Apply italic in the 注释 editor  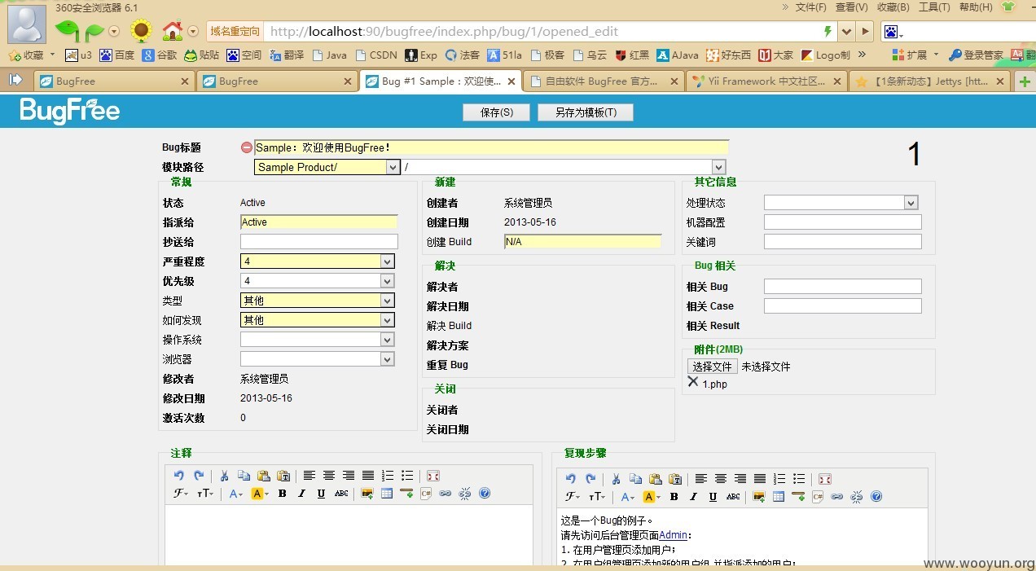tap(301, 494)
